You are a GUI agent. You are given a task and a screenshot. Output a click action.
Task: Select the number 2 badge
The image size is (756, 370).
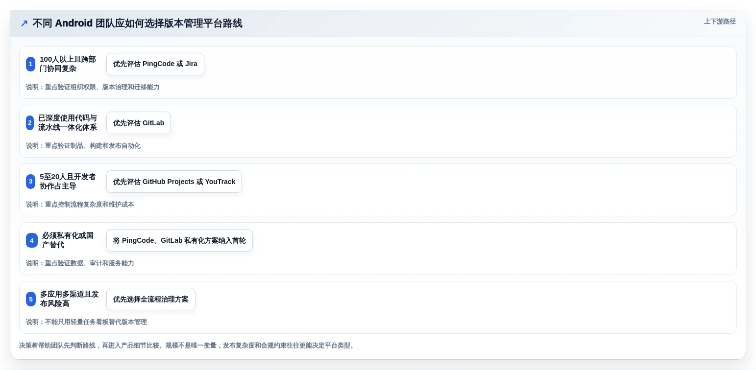30,123
